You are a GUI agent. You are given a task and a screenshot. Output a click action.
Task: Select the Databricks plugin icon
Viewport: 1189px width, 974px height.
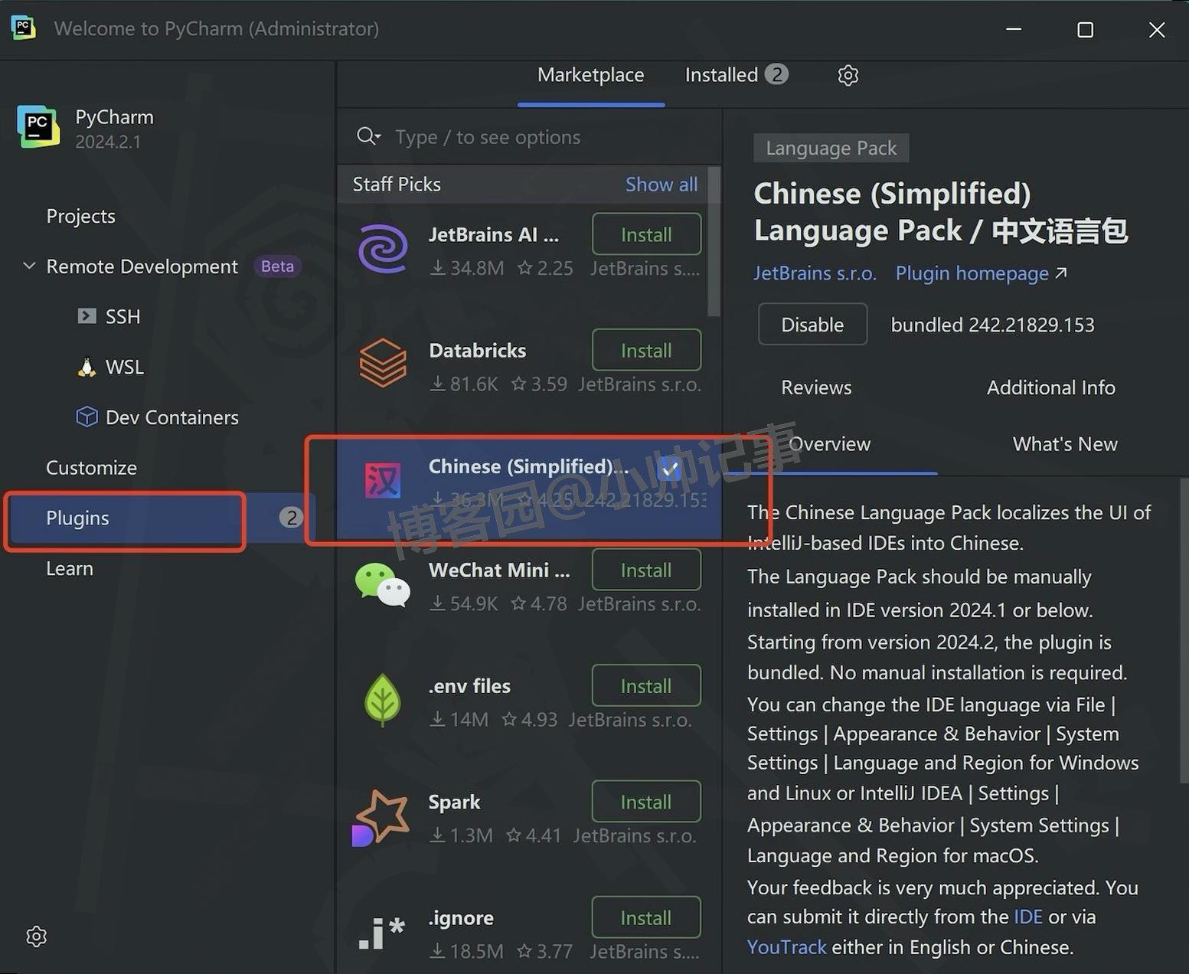click(382, 363)
